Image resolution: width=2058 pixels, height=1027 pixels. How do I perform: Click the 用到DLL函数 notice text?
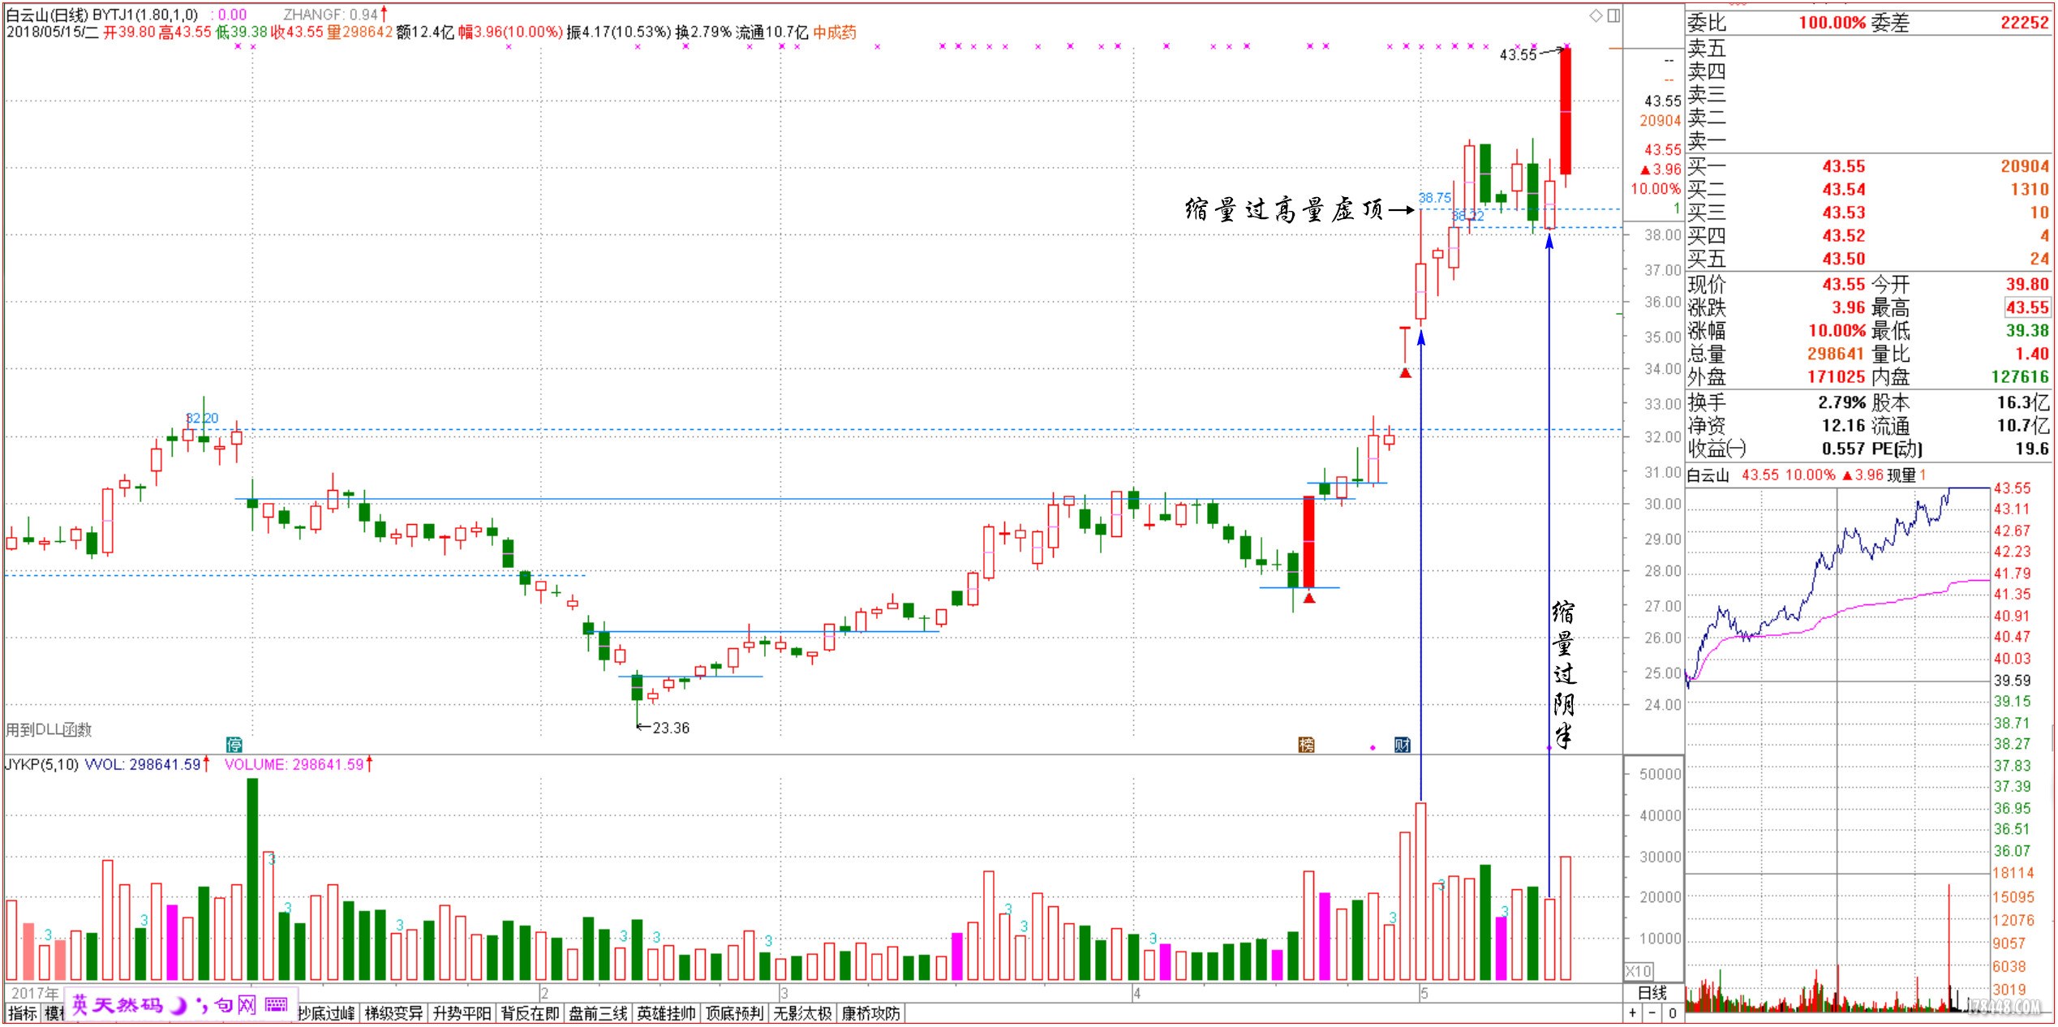pos(49,729)
